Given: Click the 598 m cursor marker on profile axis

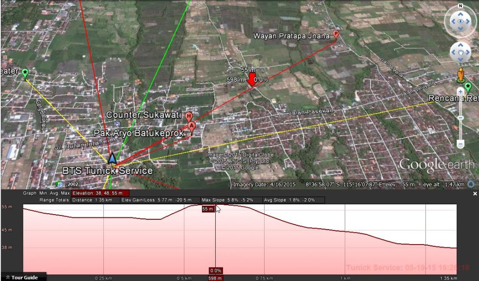Looking at the screenshot, I should point(215,278).
